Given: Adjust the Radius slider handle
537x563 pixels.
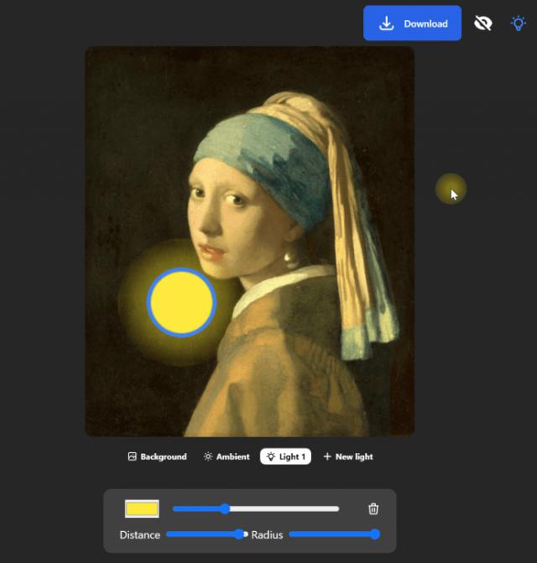Looking at the screenshot, I should (x=375, y=534).
